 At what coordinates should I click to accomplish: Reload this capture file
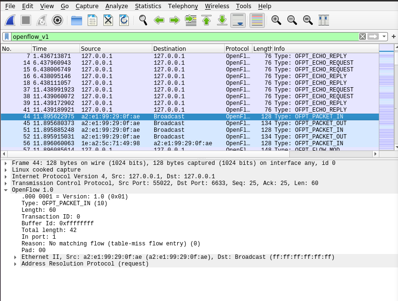tap(124, 20)
